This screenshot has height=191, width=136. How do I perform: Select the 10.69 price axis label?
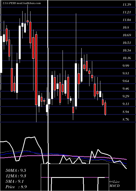(x=127, y=35)
